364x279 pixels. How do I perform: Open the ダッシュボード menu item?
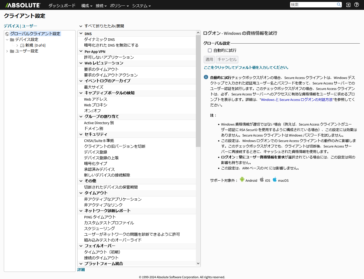click(x=62, y=5)
